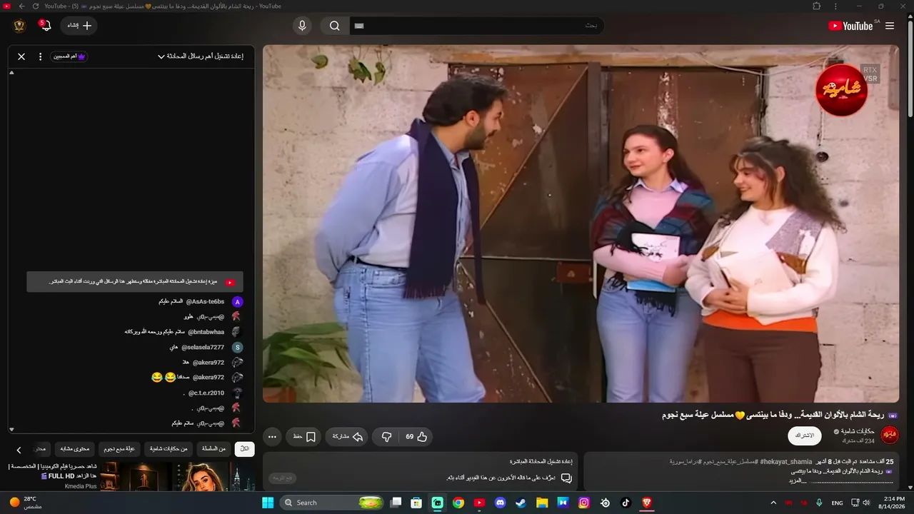Open the ENG language switcher

838,503
